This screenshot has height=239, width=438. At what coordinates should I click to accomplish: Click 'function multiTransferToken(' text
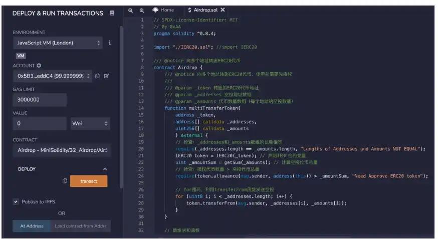[x=202, y=108]
